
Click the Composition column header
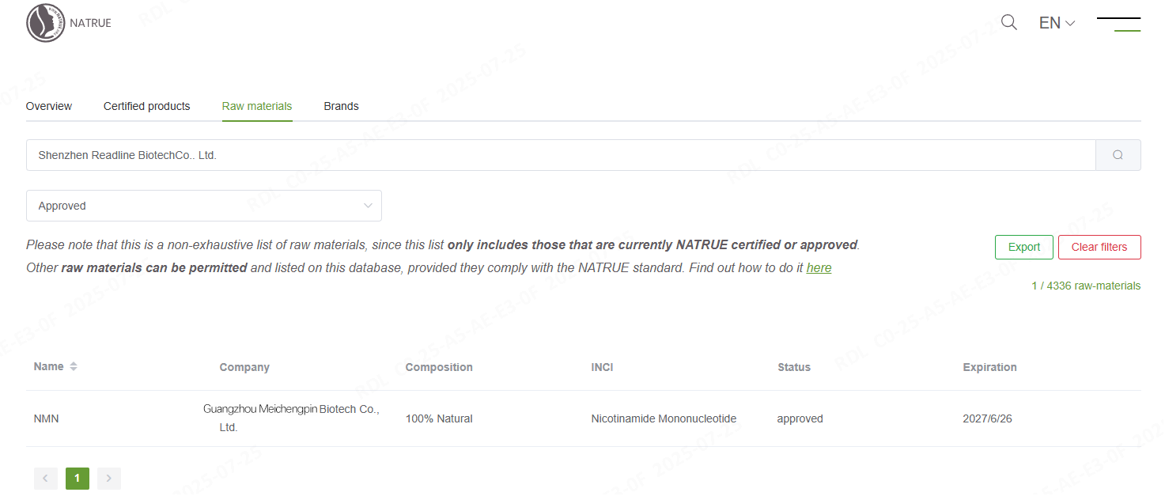click(x=439, y=367)
